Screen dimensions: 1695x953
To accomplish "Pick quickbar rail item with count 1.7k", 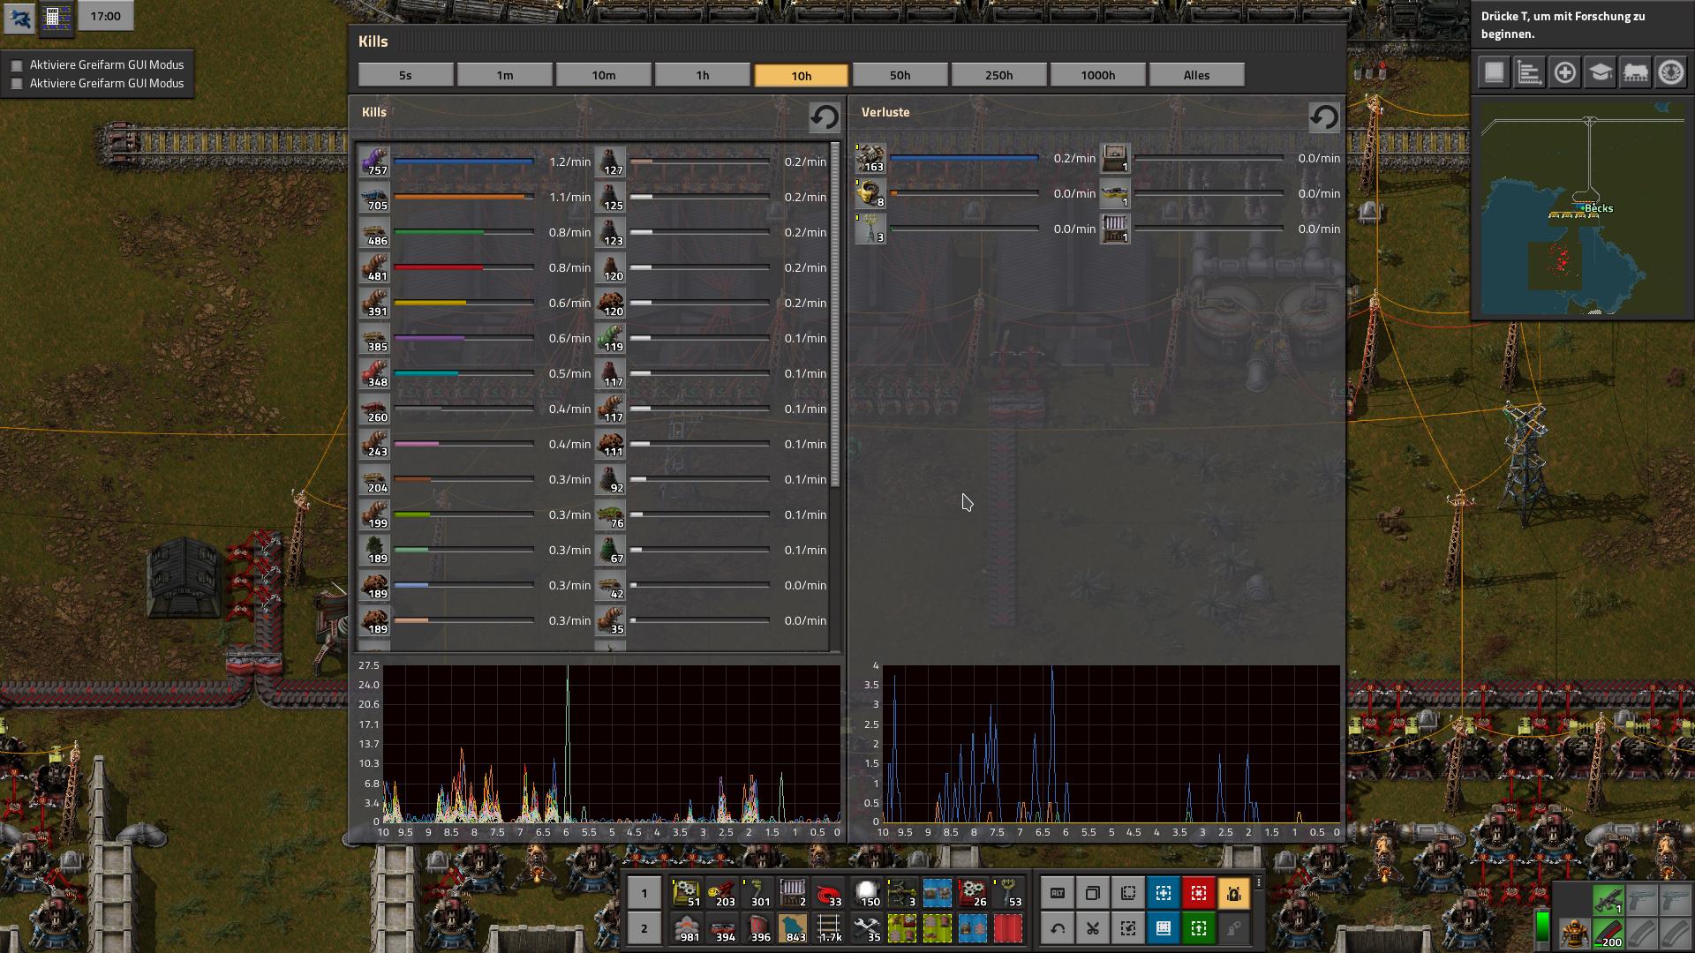I will 830,928.
